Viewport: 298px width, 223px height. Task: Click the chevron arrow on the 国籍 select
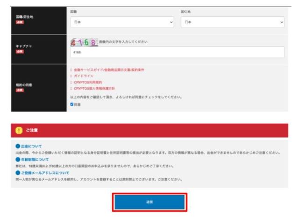(171, 21)
